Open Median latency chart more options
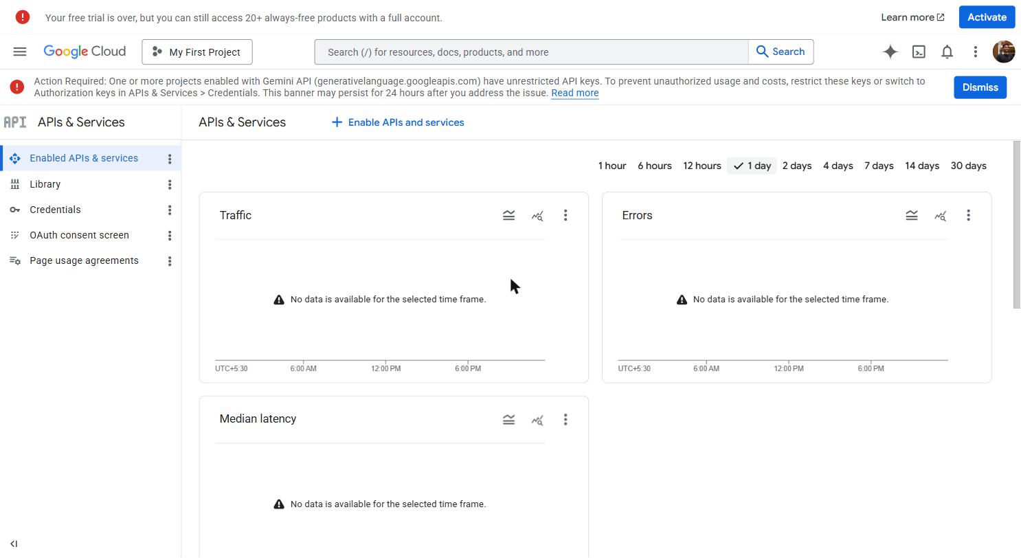The image size is (1021, 558). (565, 419)
